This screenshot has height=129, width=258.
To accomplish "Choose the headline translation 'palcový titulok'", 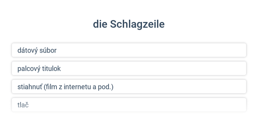I will [129, 68].
